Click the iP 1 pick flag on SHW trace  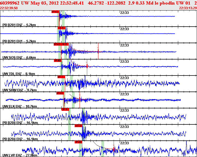pos(61,77)
